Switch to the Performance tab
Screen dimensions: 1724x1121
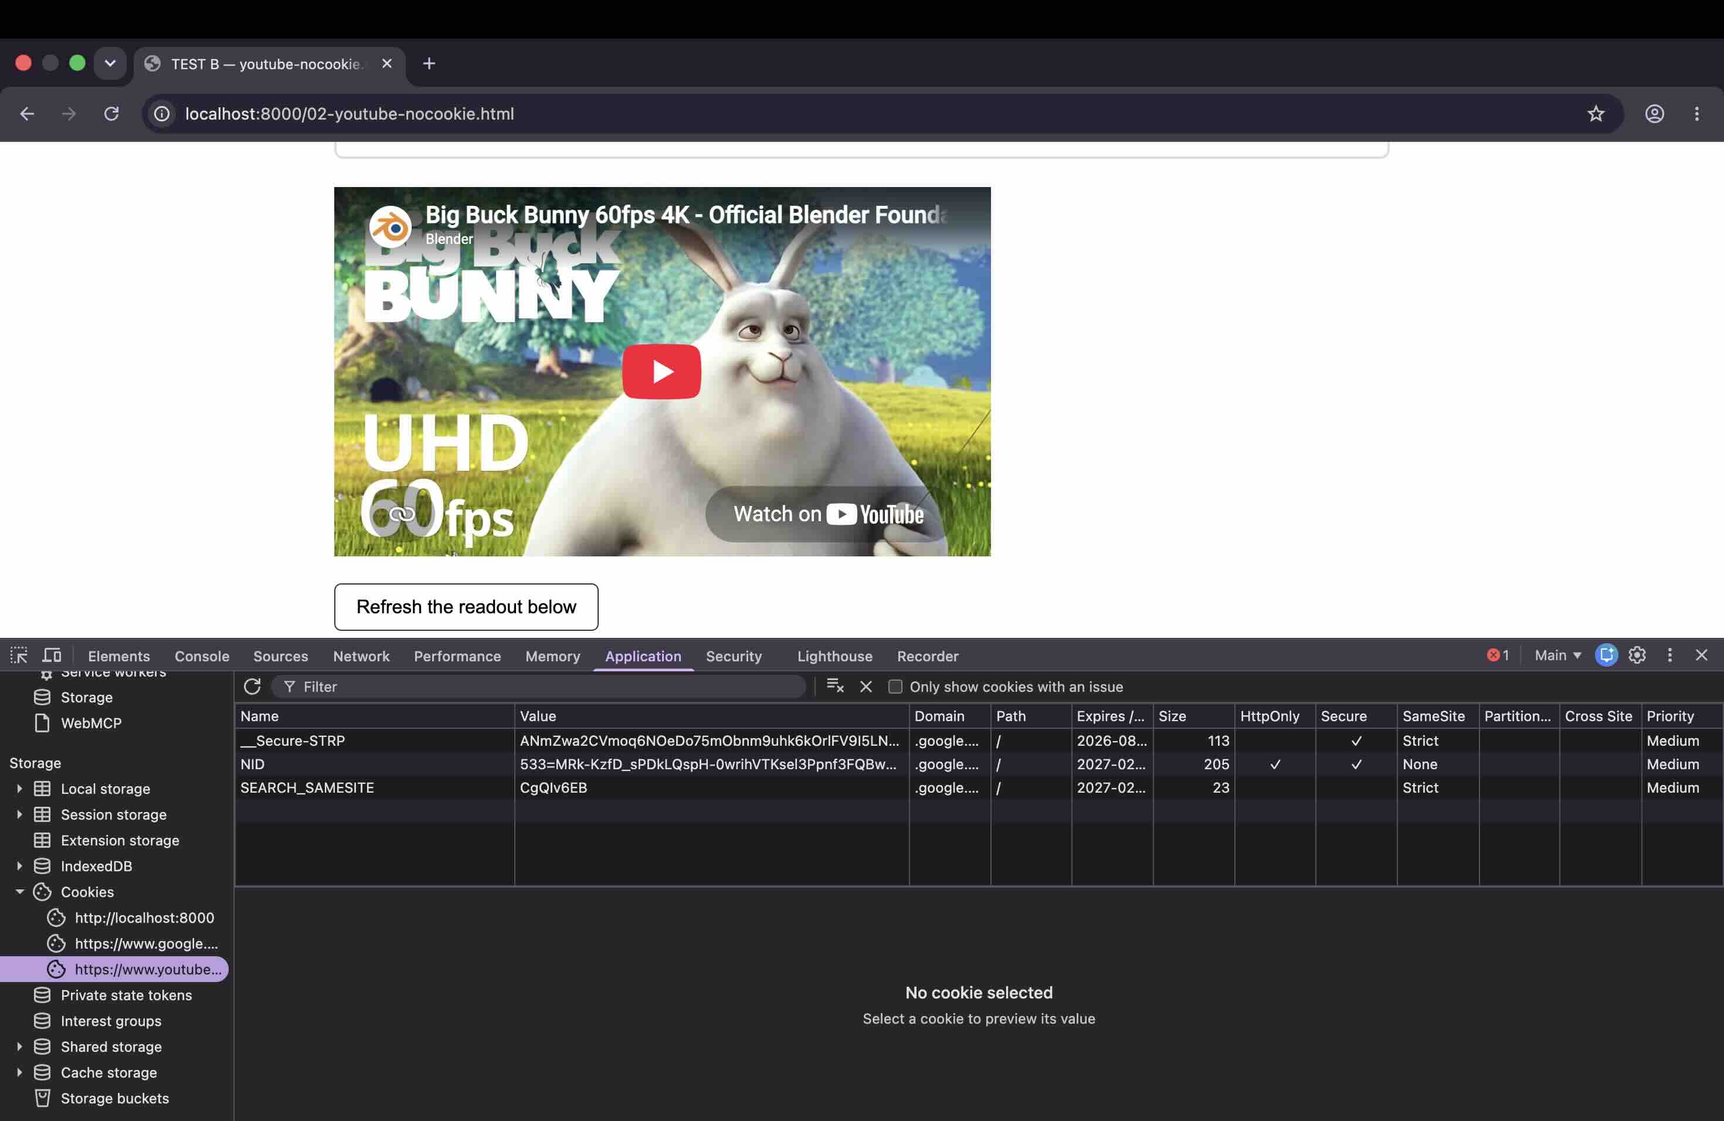(457, 656)
